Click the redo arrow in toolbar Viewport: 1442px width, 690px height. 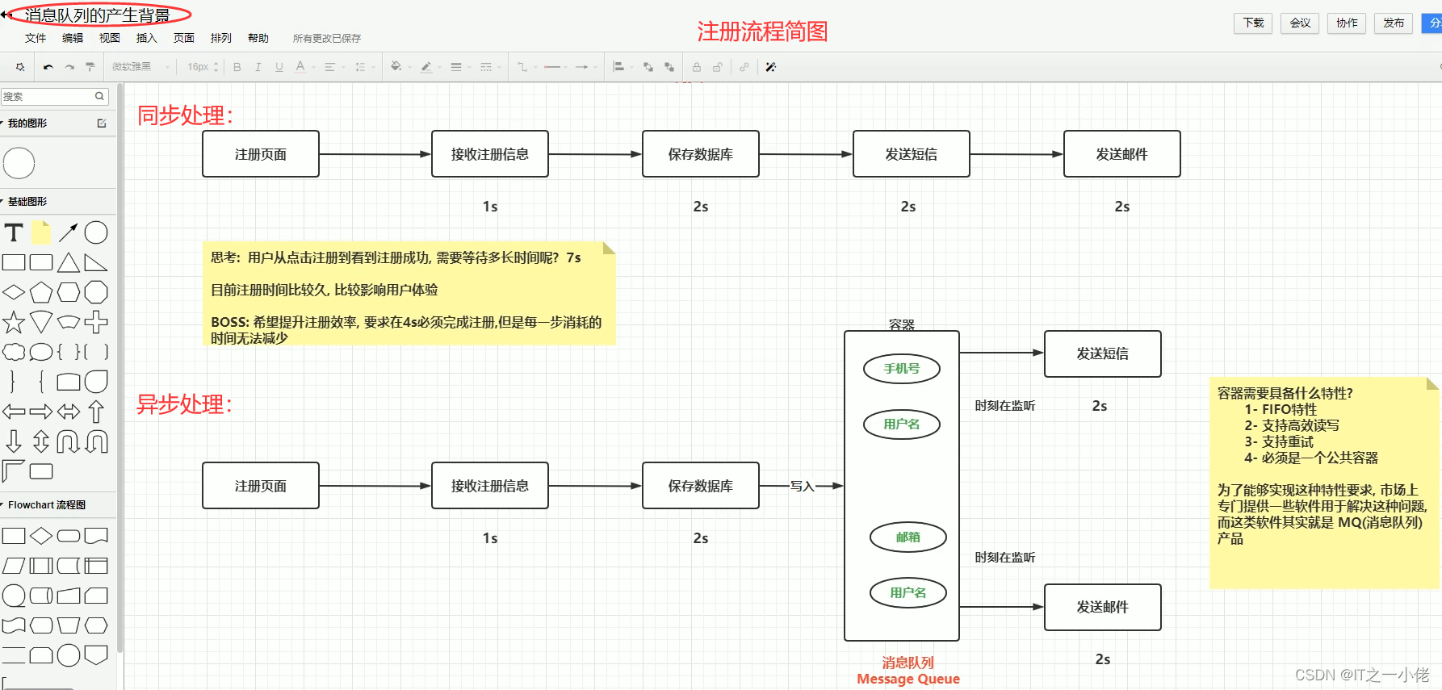click(x=69, y=67)
